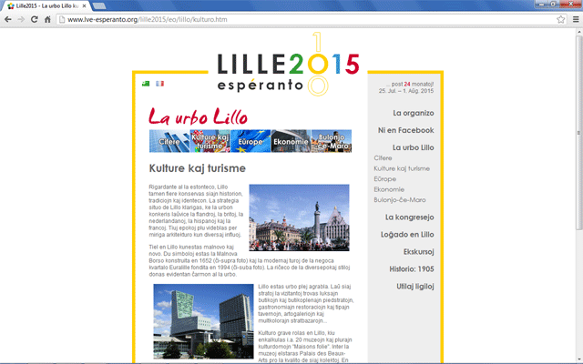The image size is (583, 364).
Task: Close the Lille2015 browser tab
Action: [x=85, y=6]
